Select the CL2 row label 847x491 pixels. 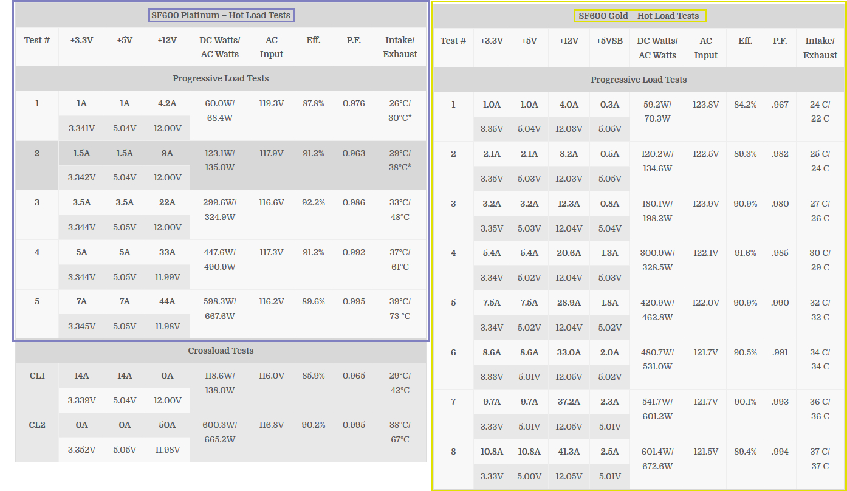(37, 425)
